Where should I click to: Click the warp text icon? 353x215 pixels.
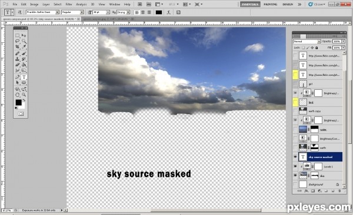[x=169, y=12]
